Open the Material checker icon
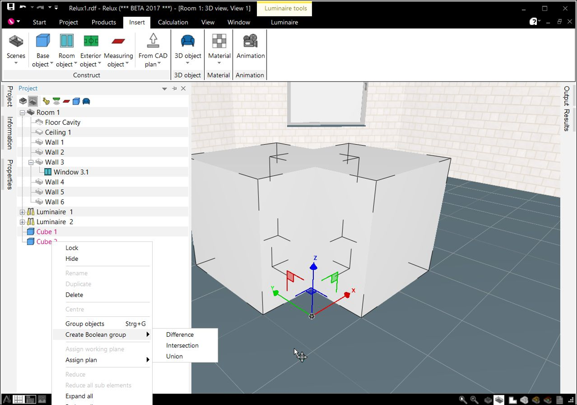This screenshot has width=577, height=405. 219,41
